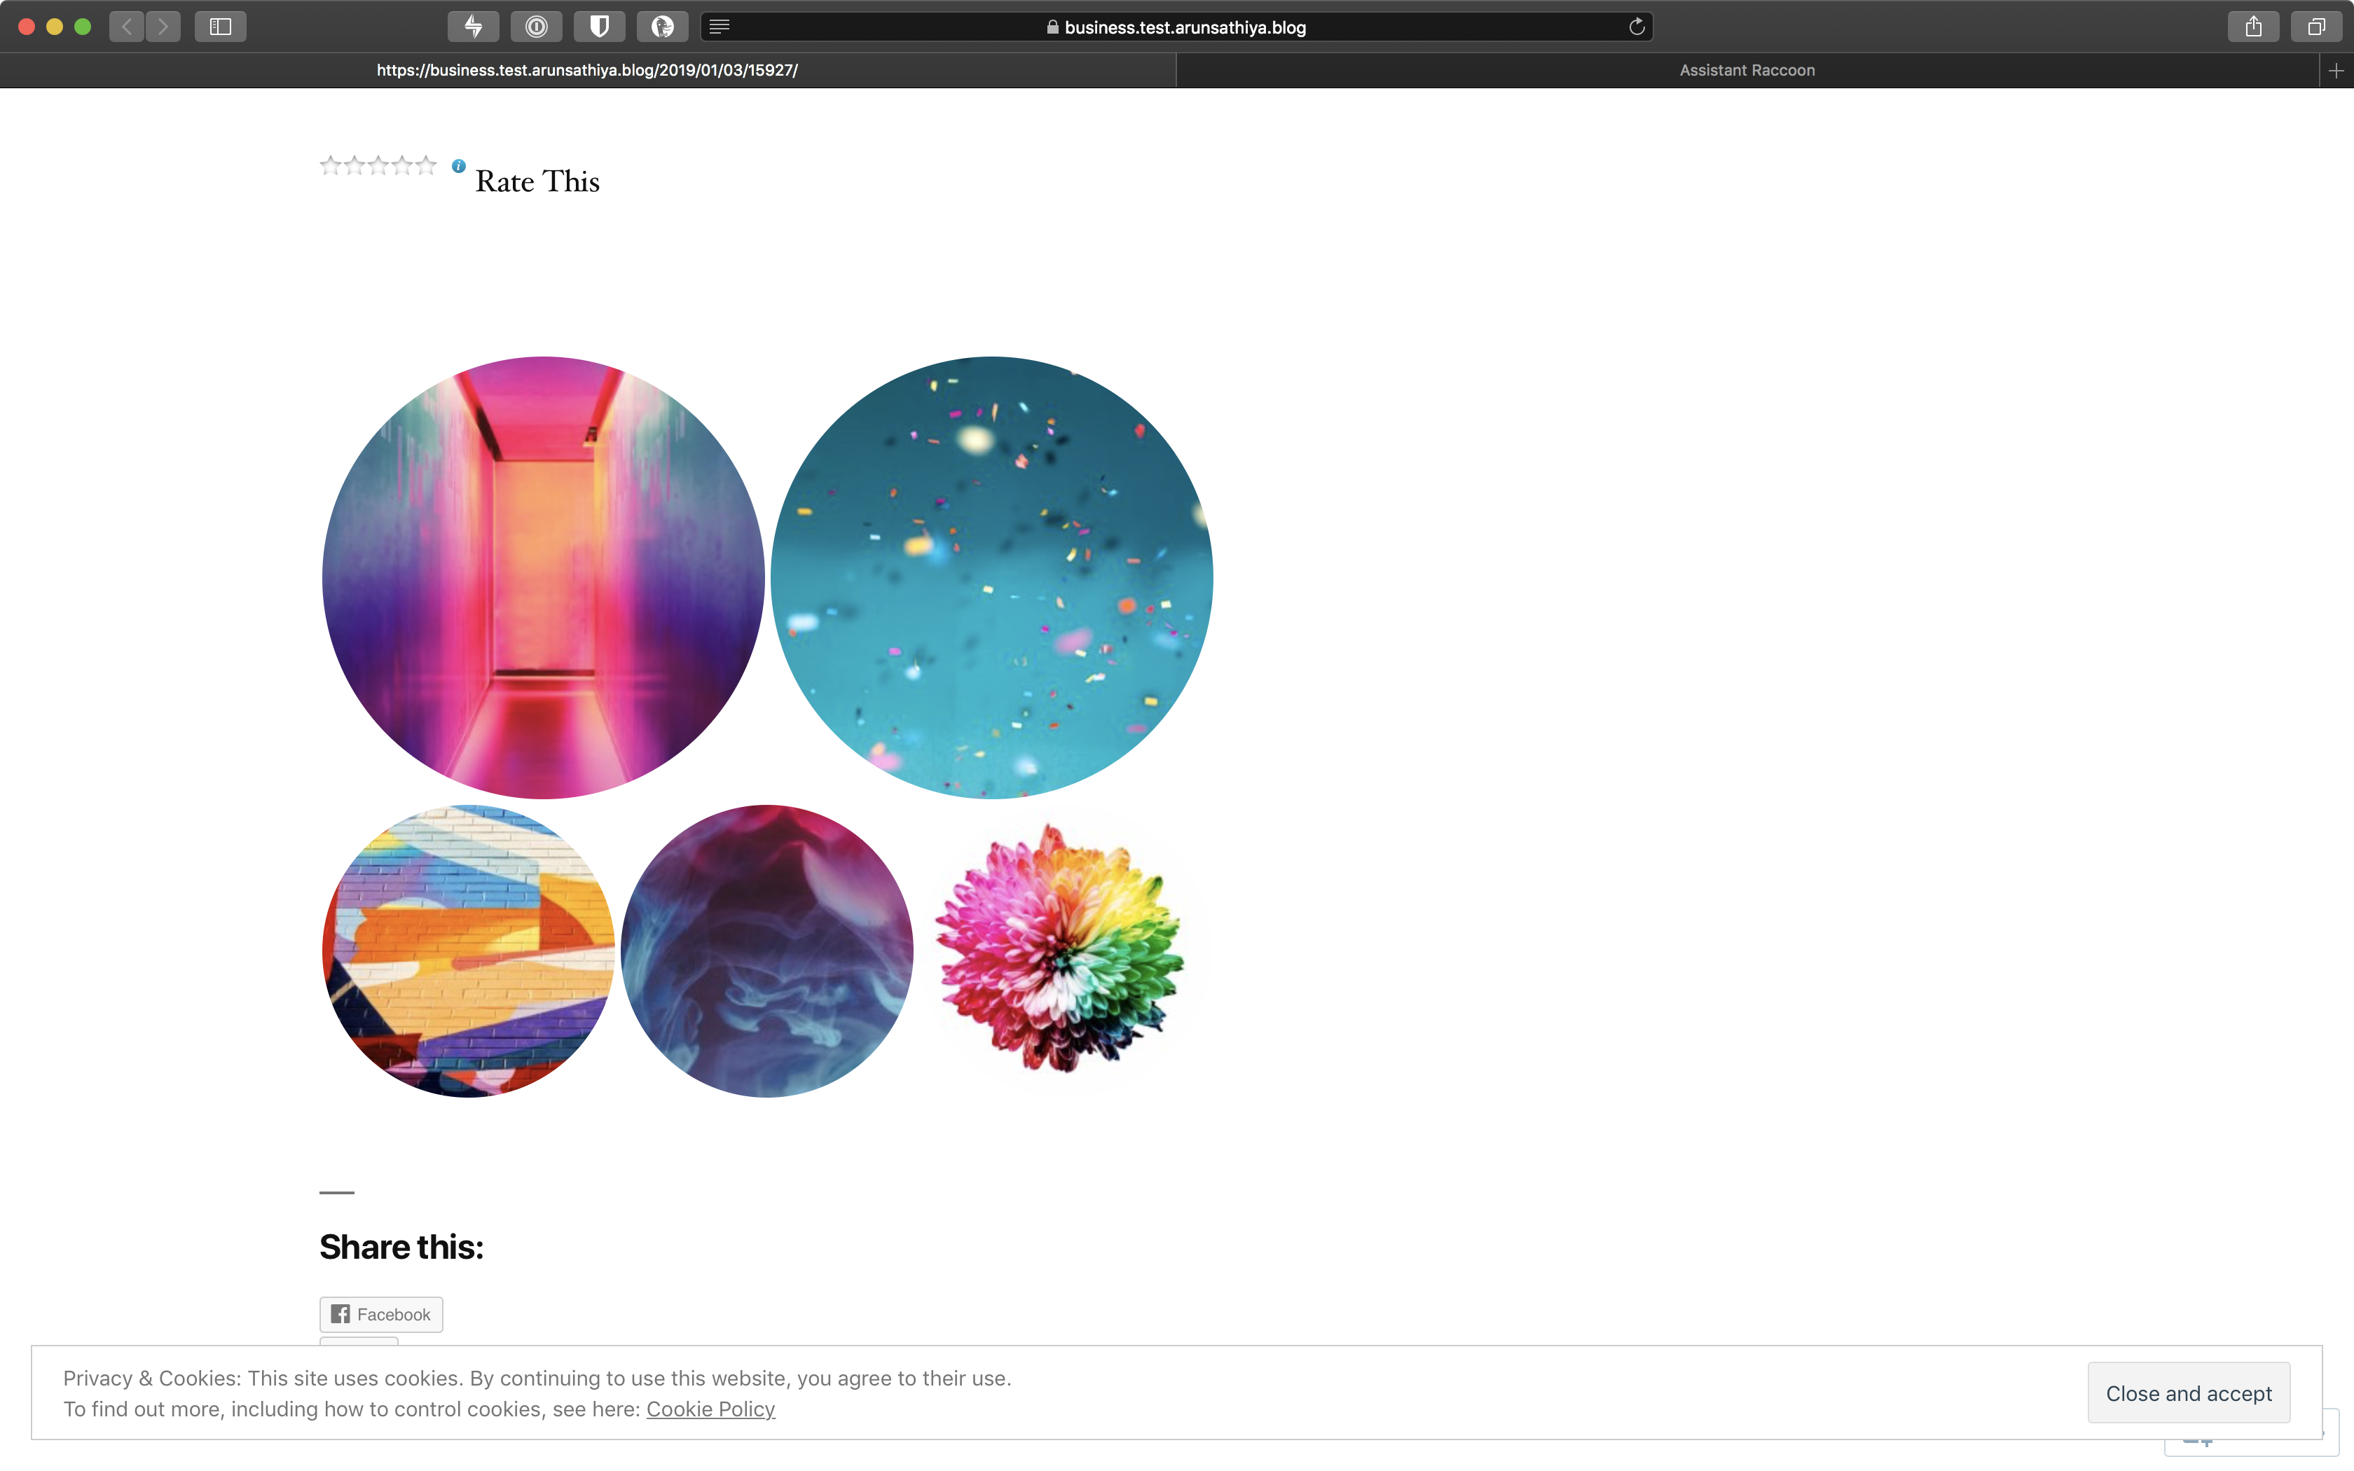The height and width of the screenshot is (1471, 2354).
Task: Open Reader View using the lines icon
Action: click(720, 27)
